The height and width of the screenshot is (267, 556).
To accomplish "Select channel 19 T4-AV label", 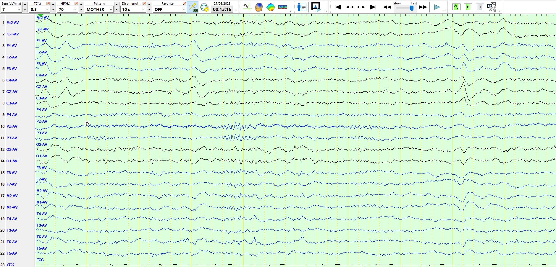I will [12, 219].
